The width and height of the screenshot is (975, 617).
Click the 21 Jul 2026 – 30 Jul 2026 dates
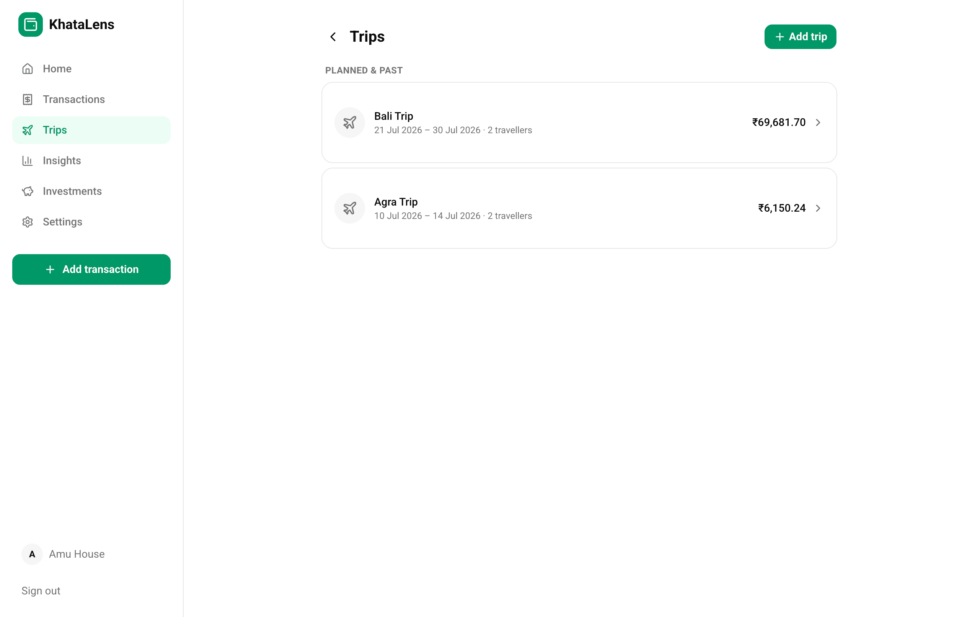pyautogui.click(x=427, y=130)
